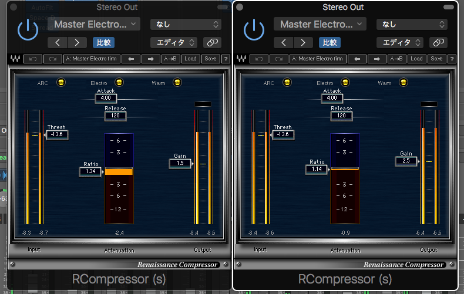464x294 pixels.
Task: Open なし side chain dropdown in right window
Action: coord(412,24)
